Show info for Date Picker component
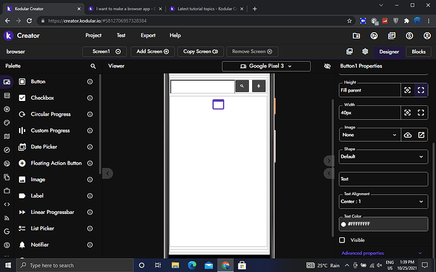This screenshot has height=272, width=436. tap(90, 146)
